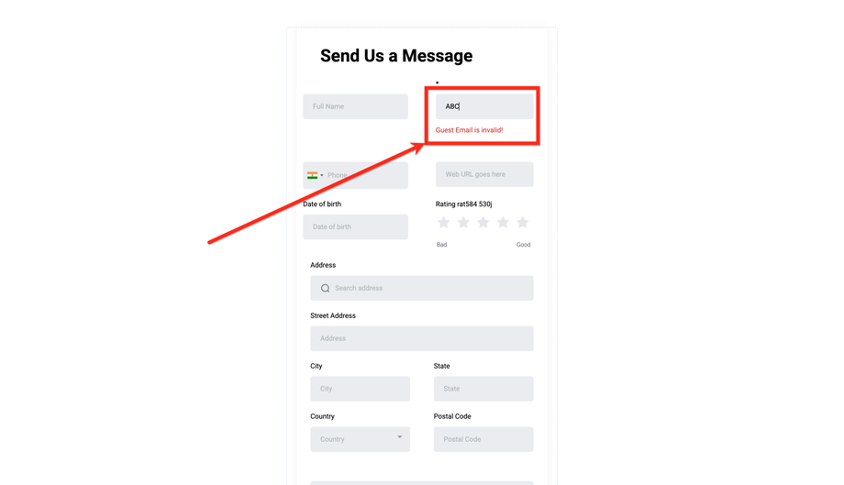Click the Search address box
This screenshot has width=844, height=485.
422,288
